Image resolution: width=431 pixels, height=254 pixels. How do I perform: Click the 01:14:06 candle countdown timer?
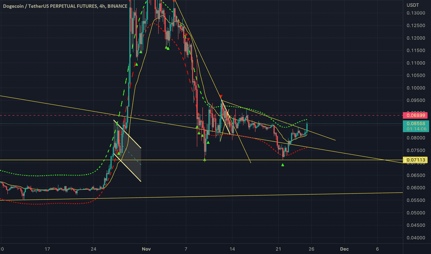pyautogui.click(x=416, y=129)
